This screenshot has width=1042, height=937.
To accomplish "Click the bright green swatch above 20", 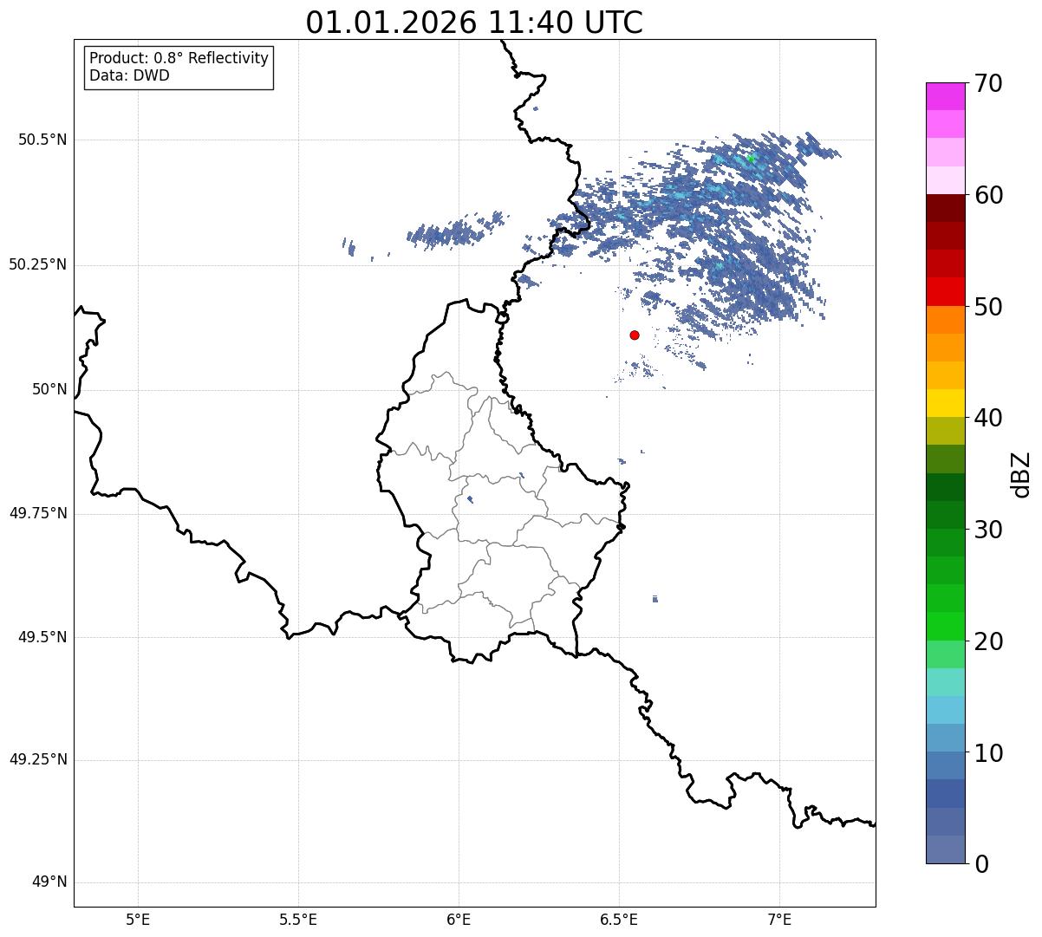I will pyautogui.click(x=945, y=627).
